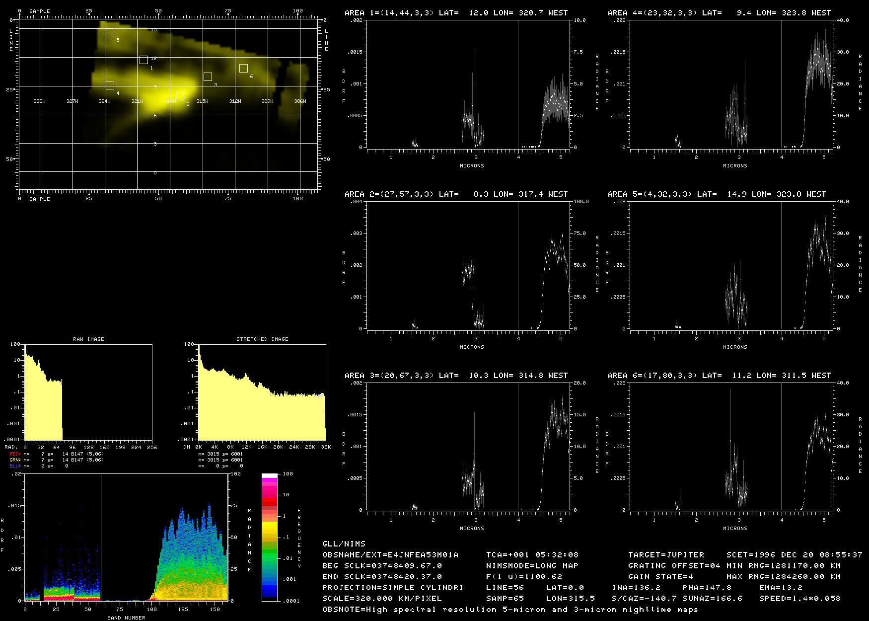Select the OBSNOTE description text
The width and height of the screenshot is (869, 621).
(x=510, y=610)
